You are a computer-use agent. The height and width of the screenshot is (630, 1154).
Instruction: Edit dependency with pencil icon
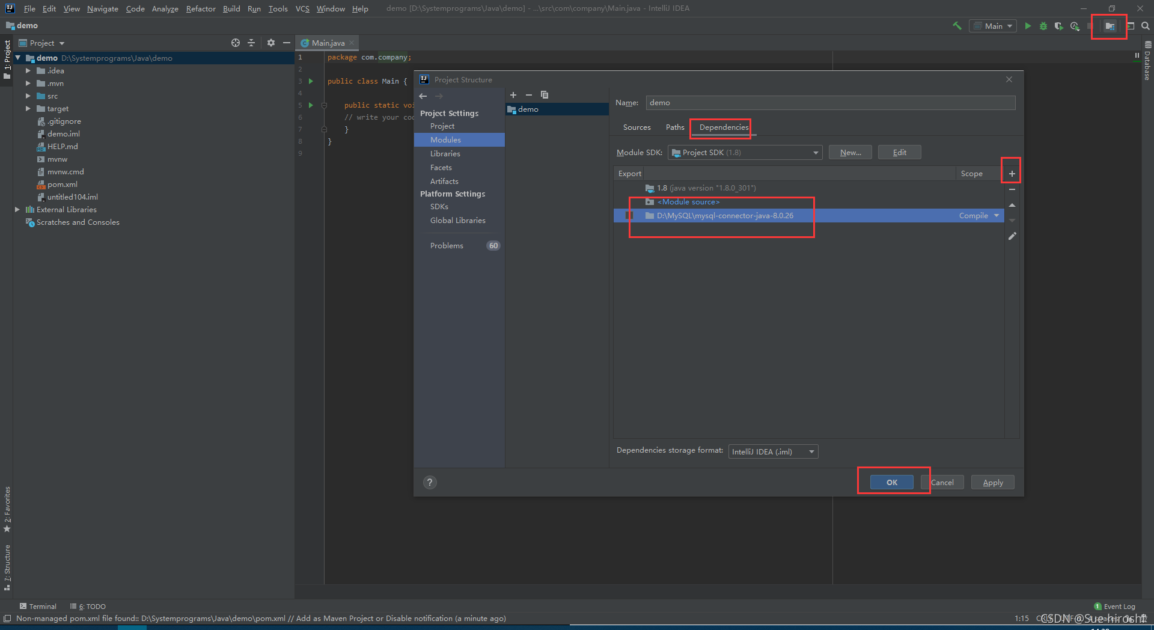point(1012,236)
